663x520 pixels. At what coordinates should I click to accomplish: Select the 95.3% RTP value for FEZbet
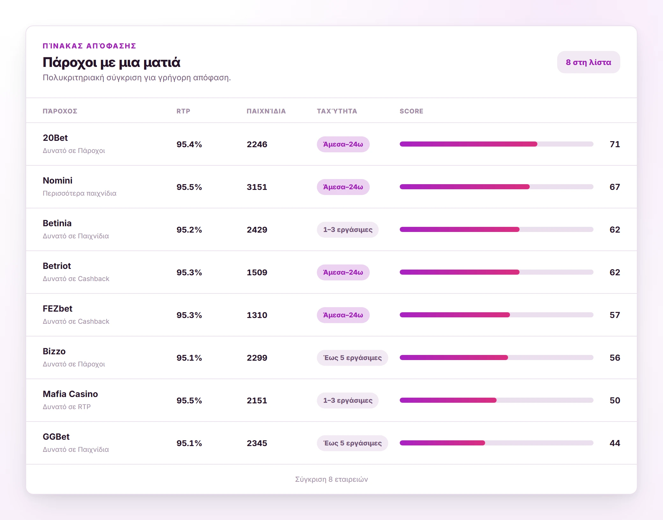point(189,315)
